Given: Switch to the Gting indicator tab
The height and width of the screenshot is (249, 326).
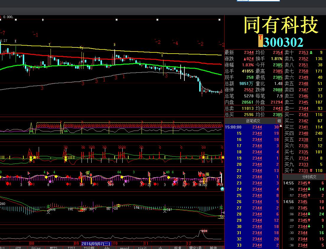Looking at the screenshot, I should [36, 248].
